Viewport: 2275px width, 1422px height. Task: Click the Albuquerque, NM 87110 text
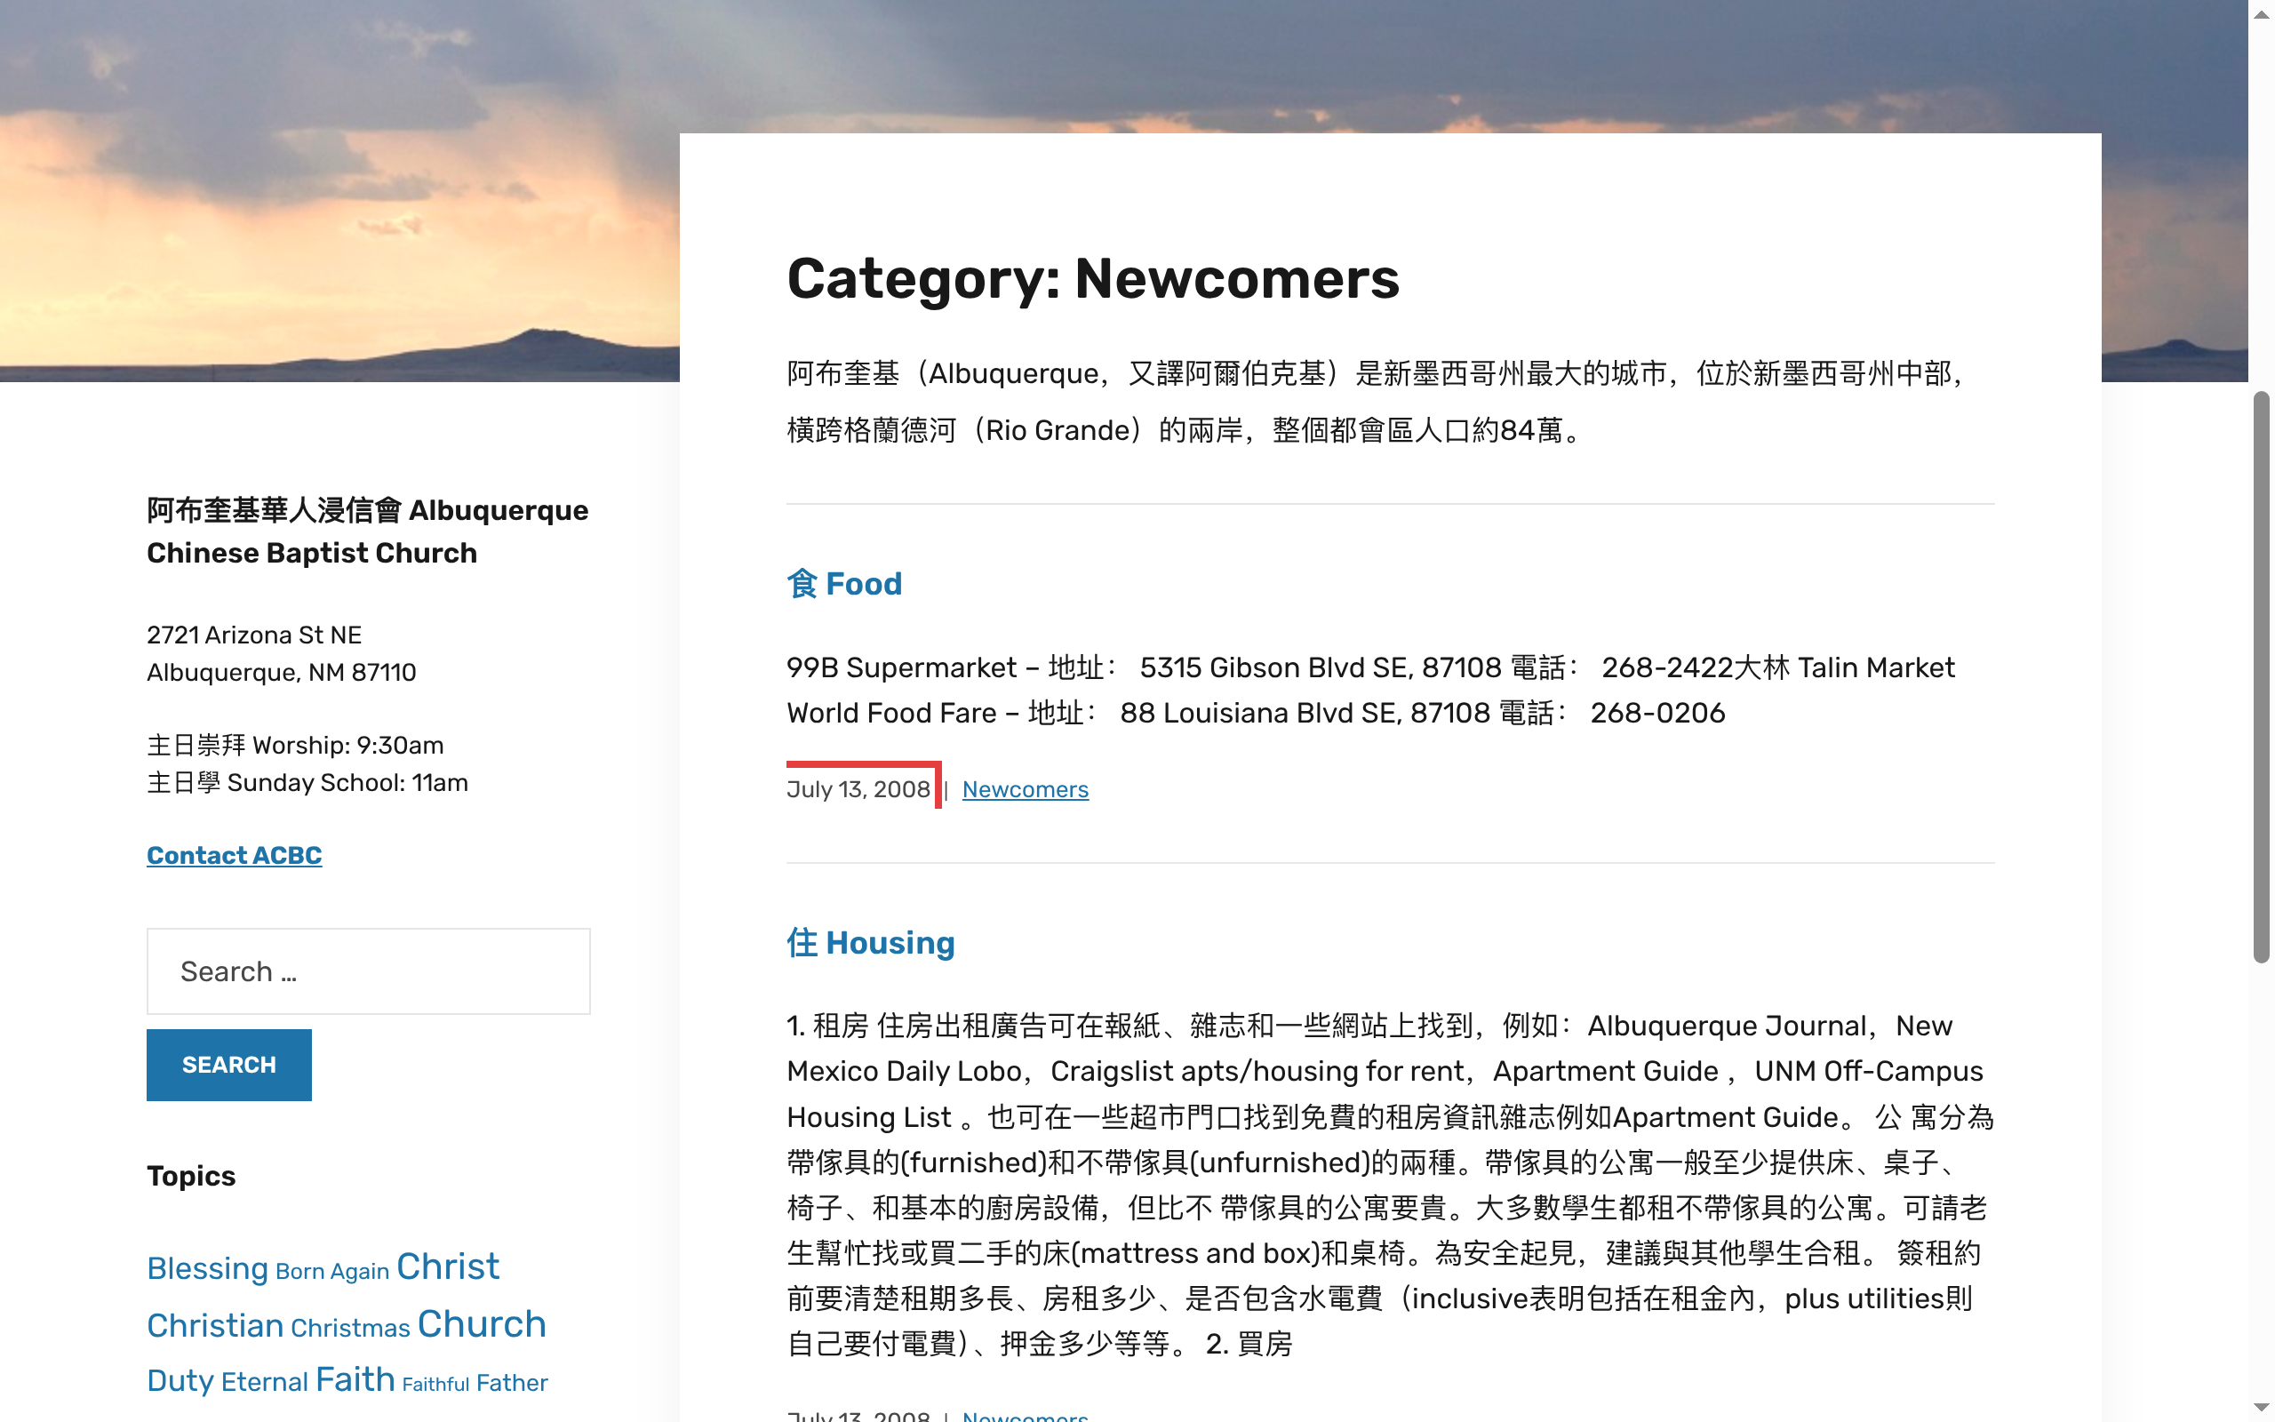(281, 673)
